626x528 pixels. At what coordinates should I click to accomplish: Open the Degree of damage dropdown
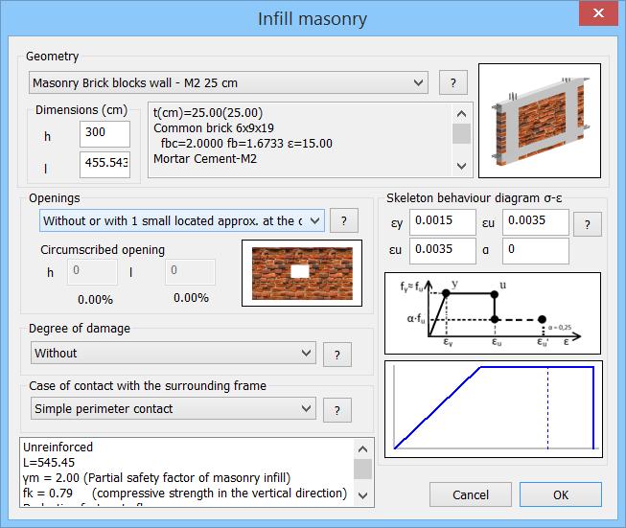tap(173, 353)
